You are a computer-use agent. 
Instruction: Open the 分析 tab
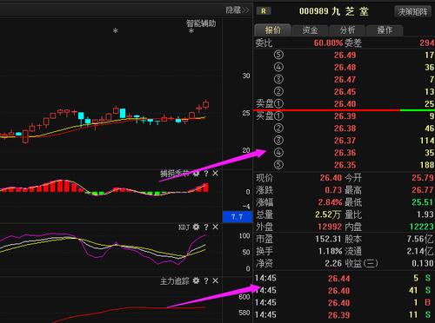click(x=347, y=30)
